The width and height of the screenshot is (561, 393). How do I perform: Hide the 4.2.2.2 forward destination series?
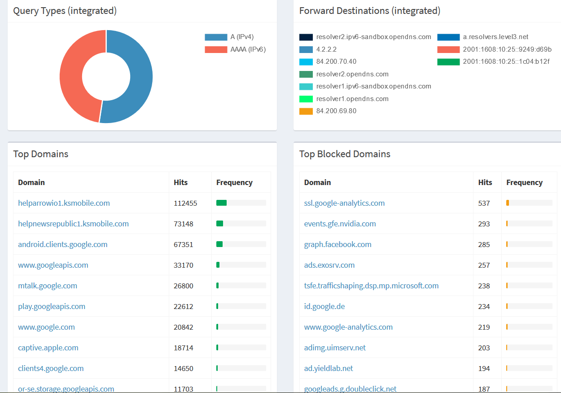306,49
